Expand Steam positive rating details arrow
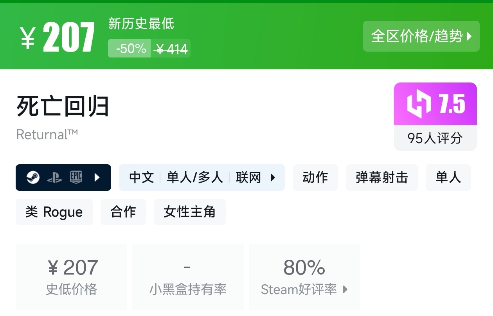Viewport: 493px width, 316px height. pos(345,289)
